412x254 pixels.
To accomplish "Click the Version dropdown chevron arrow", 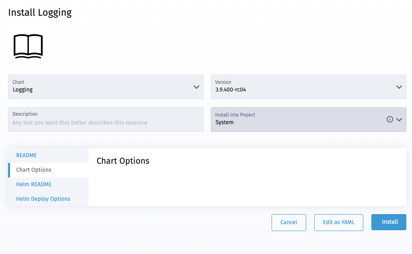I will (399, 87).
